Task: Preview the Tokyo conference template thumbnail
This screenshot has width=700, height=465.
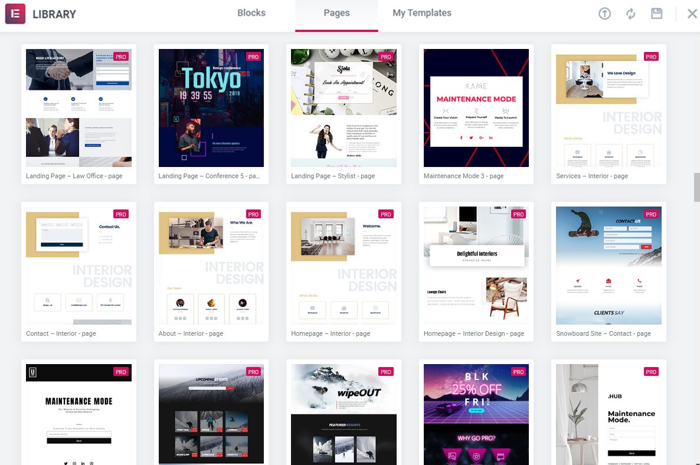Action: tap(211, 108)
